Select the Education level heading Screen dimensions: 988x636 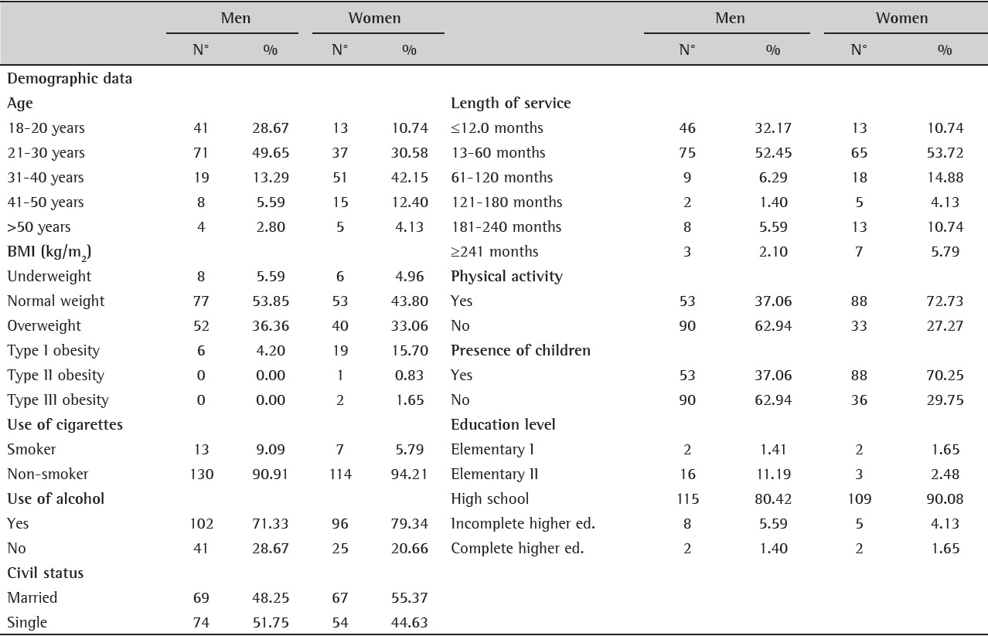[499, 424]
